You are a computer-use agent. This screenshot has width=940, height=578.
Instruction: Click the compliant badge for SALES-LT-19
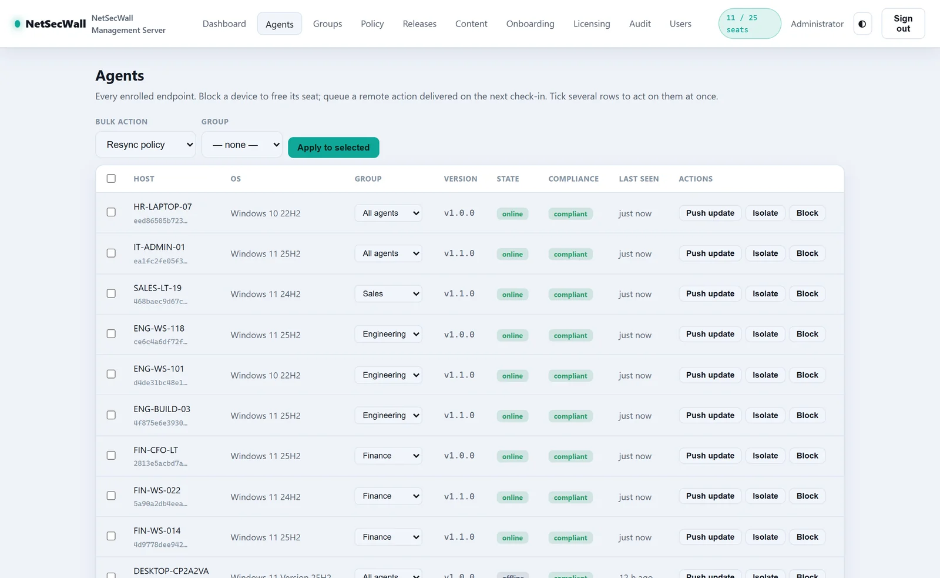click(x=570, y=295)
